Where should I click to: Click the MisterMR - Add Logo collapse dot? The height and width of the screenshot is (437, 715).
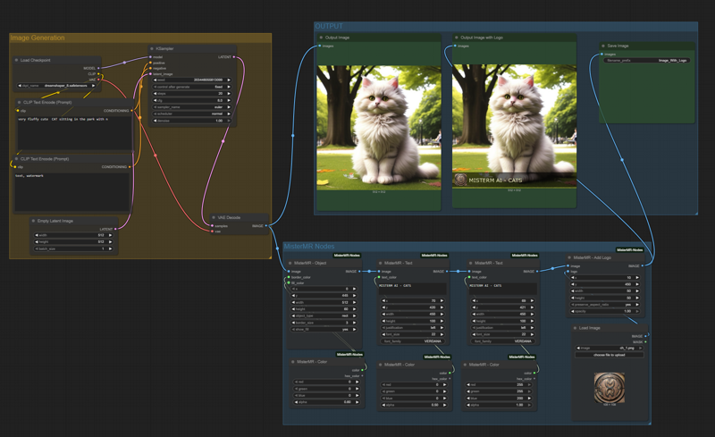click(569, 257)
